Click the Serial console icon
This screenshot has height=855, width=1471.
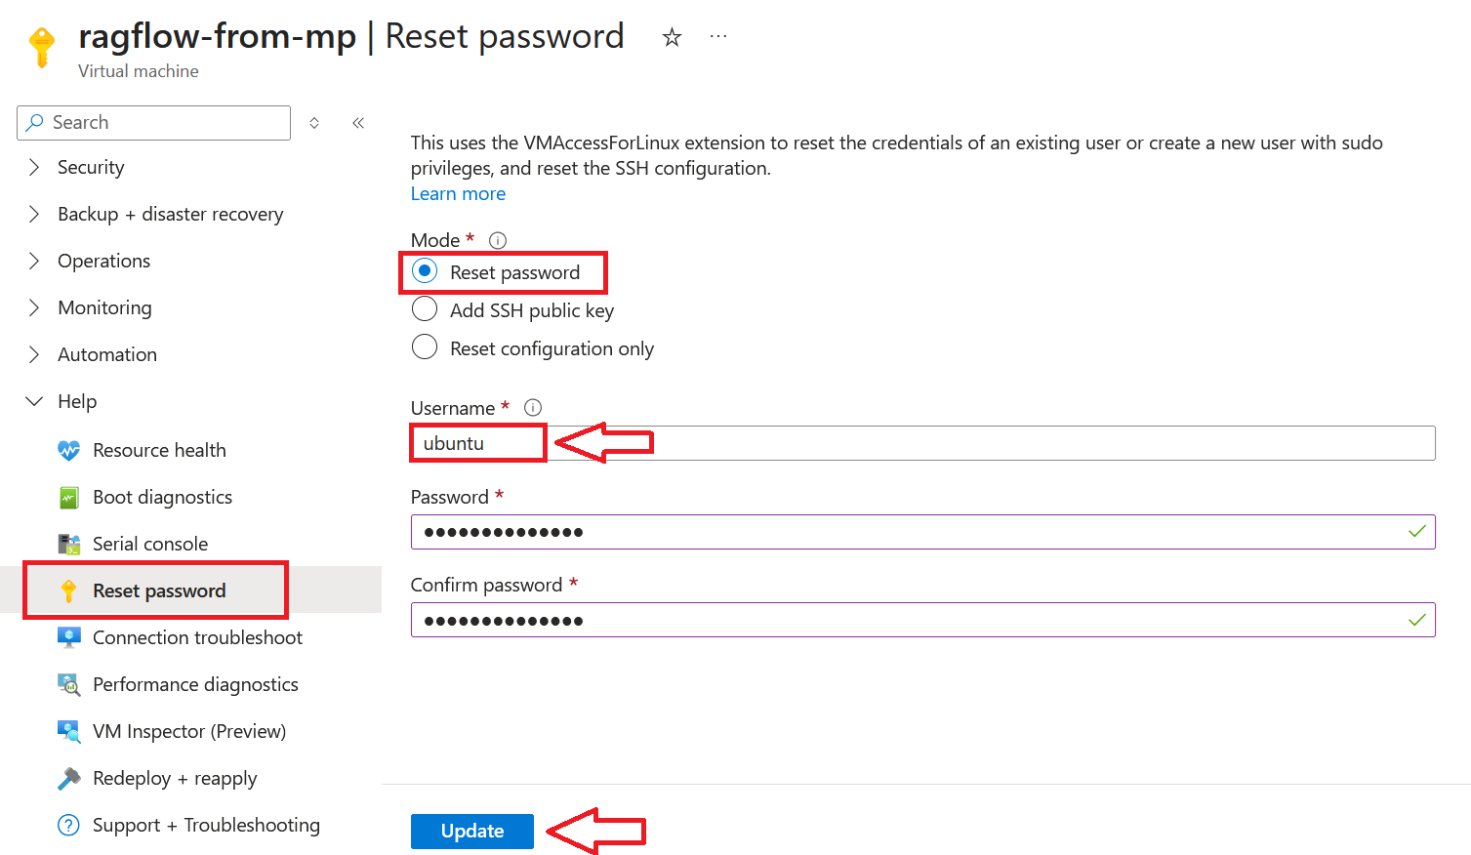[68, 544]
